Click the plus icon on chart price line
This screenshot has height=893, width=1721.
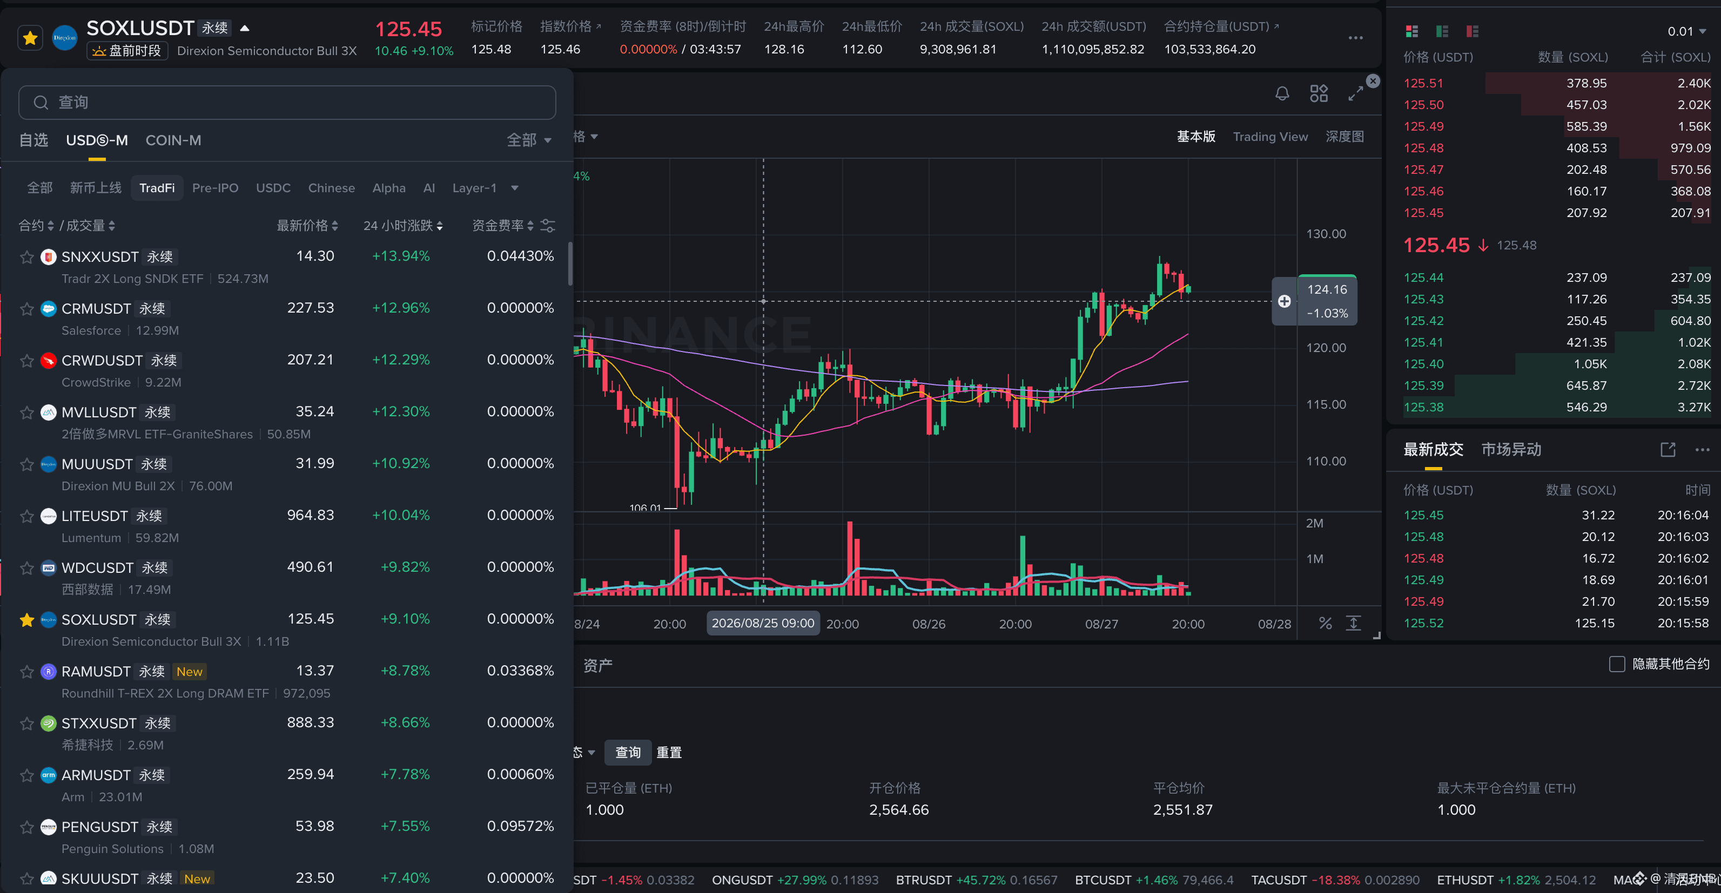coord(1284,301)
